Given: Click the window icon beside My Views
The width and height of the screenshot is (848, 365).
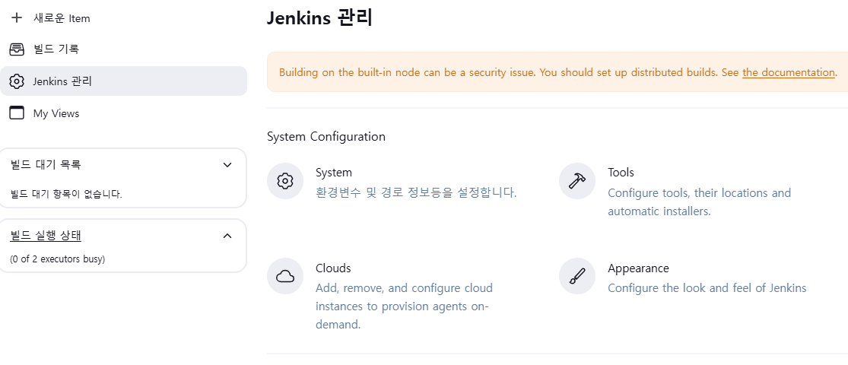Looking at the screenshot, I should click(17, 113).
